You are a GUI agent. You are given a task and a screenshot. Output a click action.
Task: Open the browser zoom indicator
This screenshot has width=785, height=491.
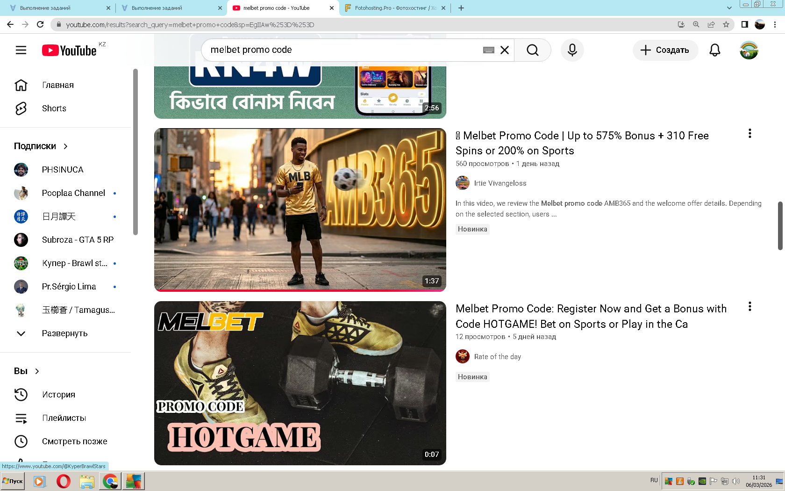coord(696,24)
